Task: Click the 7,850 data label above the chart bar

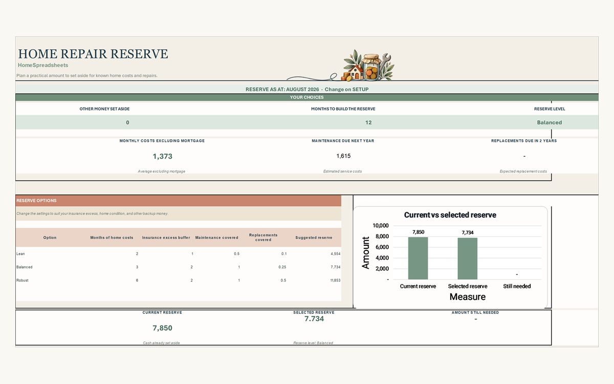Action: tap(418, 232)
